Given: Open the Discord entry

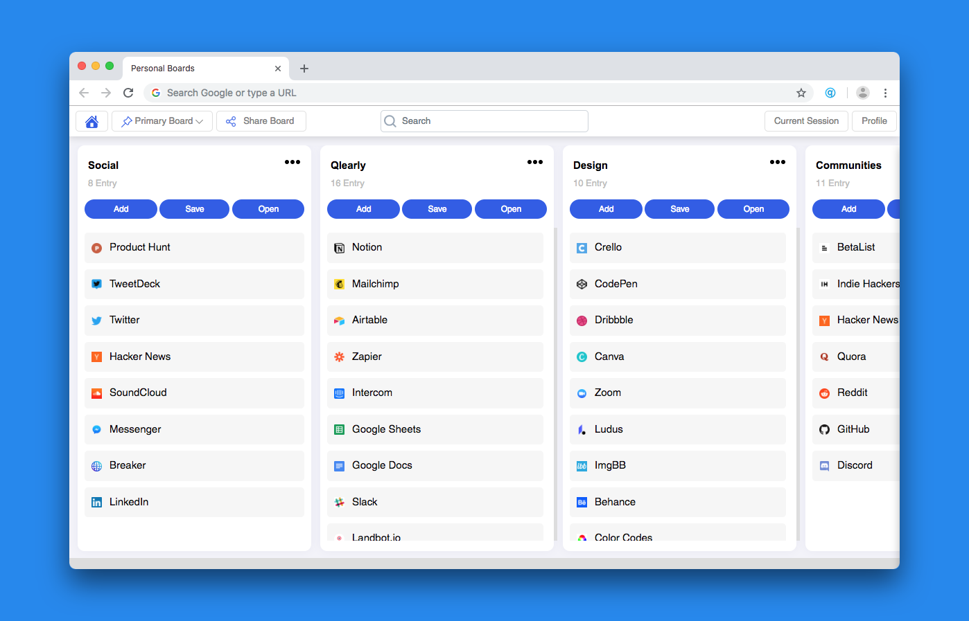Looking at the screenshot, I should tap(855, 465).
